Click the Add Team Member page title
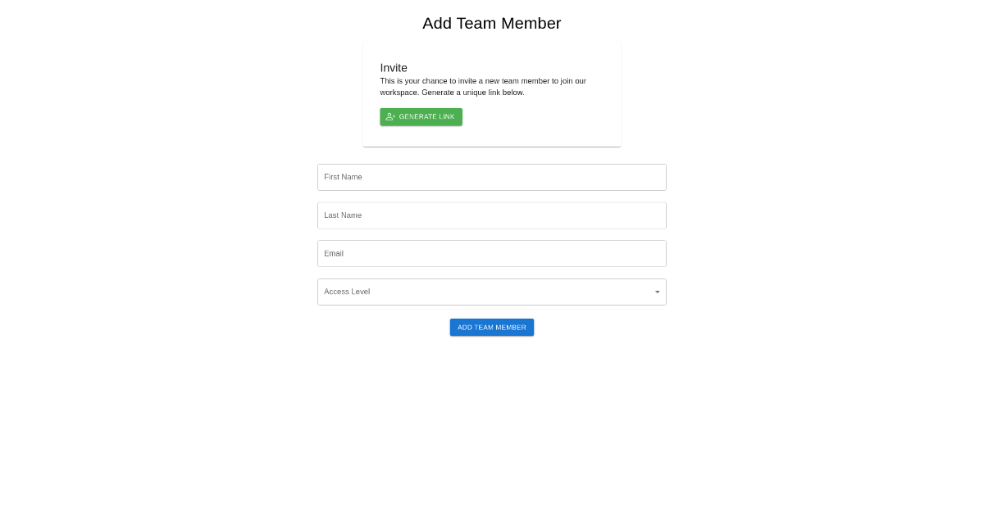The width and height of the screenshot is (984, 516). [x=492, y=23]
